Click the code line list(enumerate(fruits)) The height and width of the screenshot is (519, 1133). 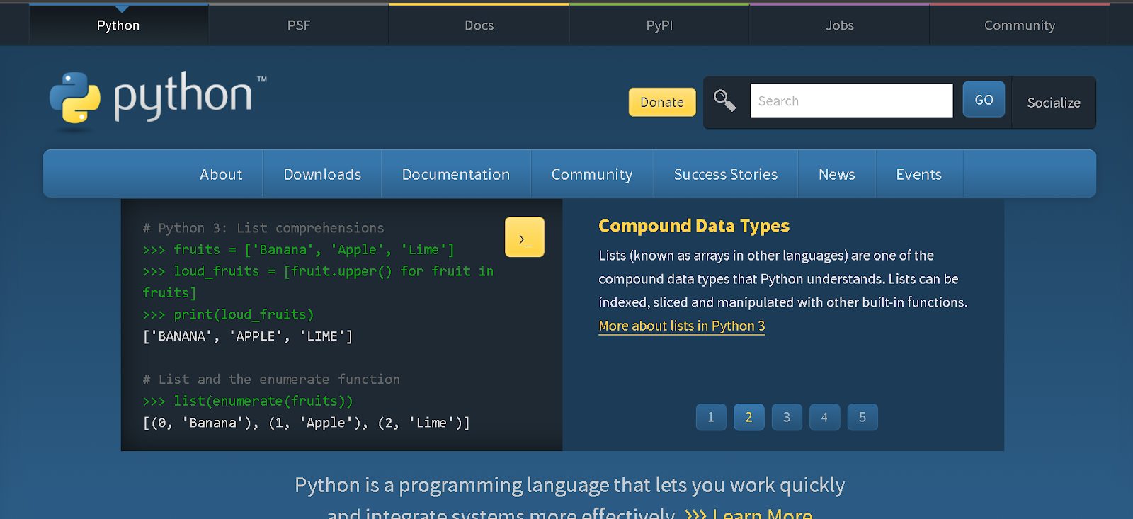coord(248,401)
